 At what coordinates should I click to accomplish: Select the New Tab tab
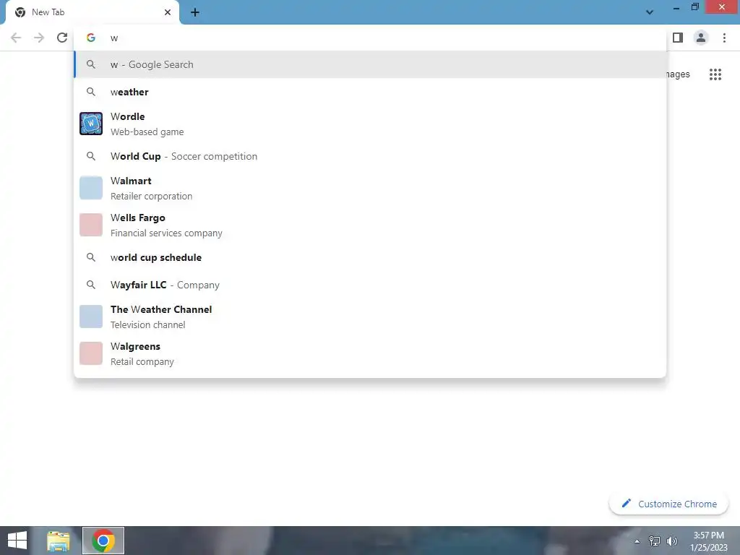[x=92, y=12]
